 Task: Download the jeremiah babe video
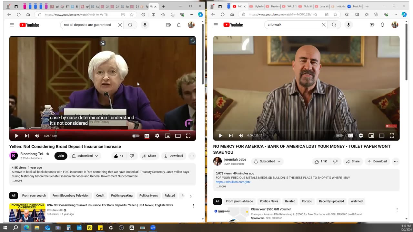pos(377,161)
